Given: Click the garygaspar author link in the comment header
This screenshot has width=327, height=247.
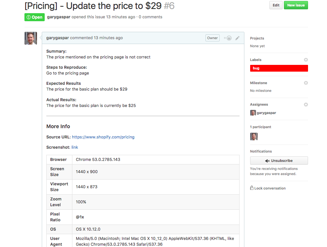Looking at the screenshot, I should coord(58,38).
